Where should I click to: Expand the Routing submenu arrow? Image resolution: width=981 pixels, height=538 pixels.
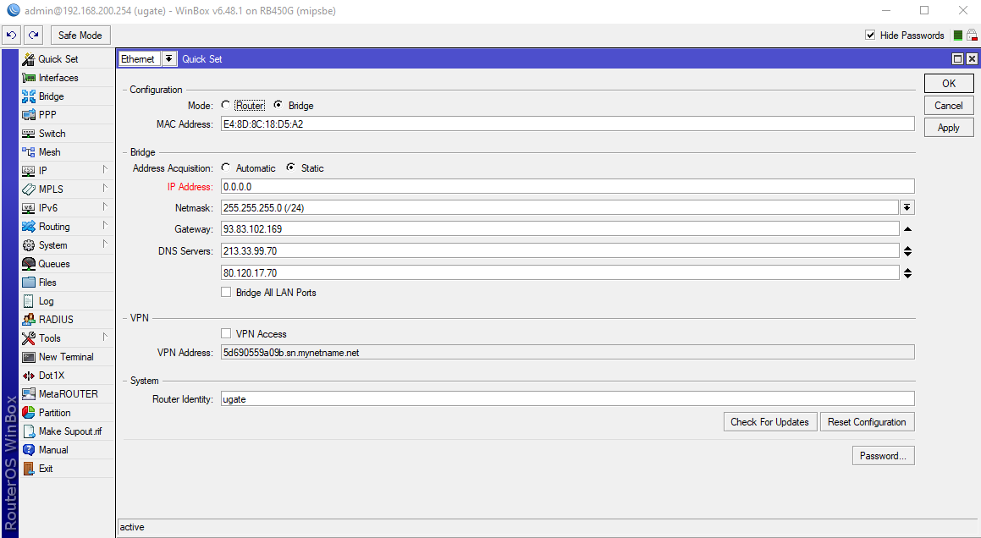pos(105,226)
